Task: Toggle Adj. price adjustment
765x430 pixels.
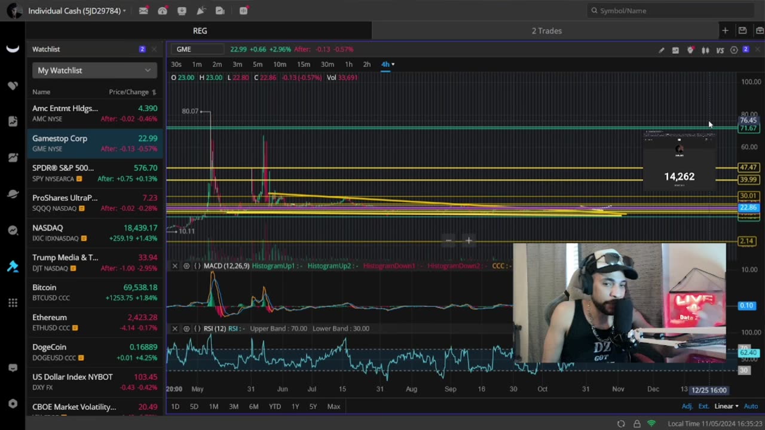Action: (x=687, y=406)
